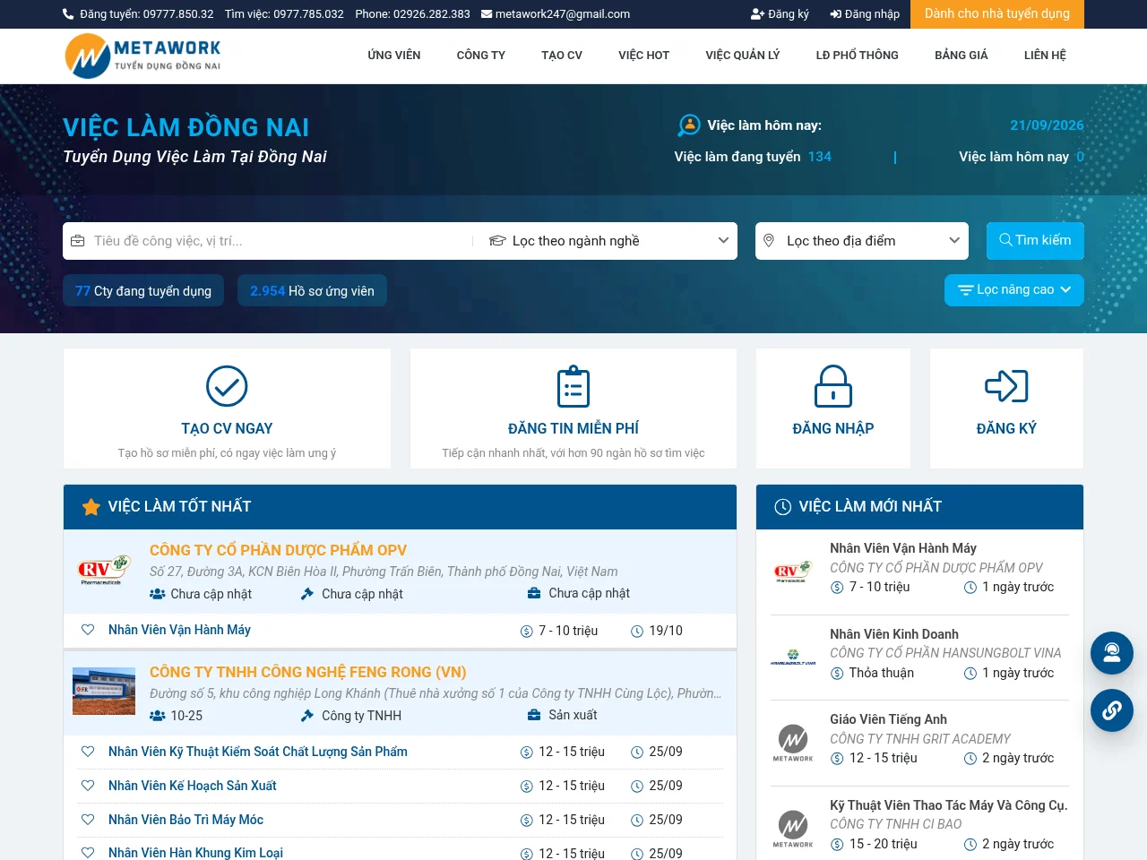The image size is (1147, 860).
Task: Click the Tìm kiếm search button
Action: pos(1035,241)
